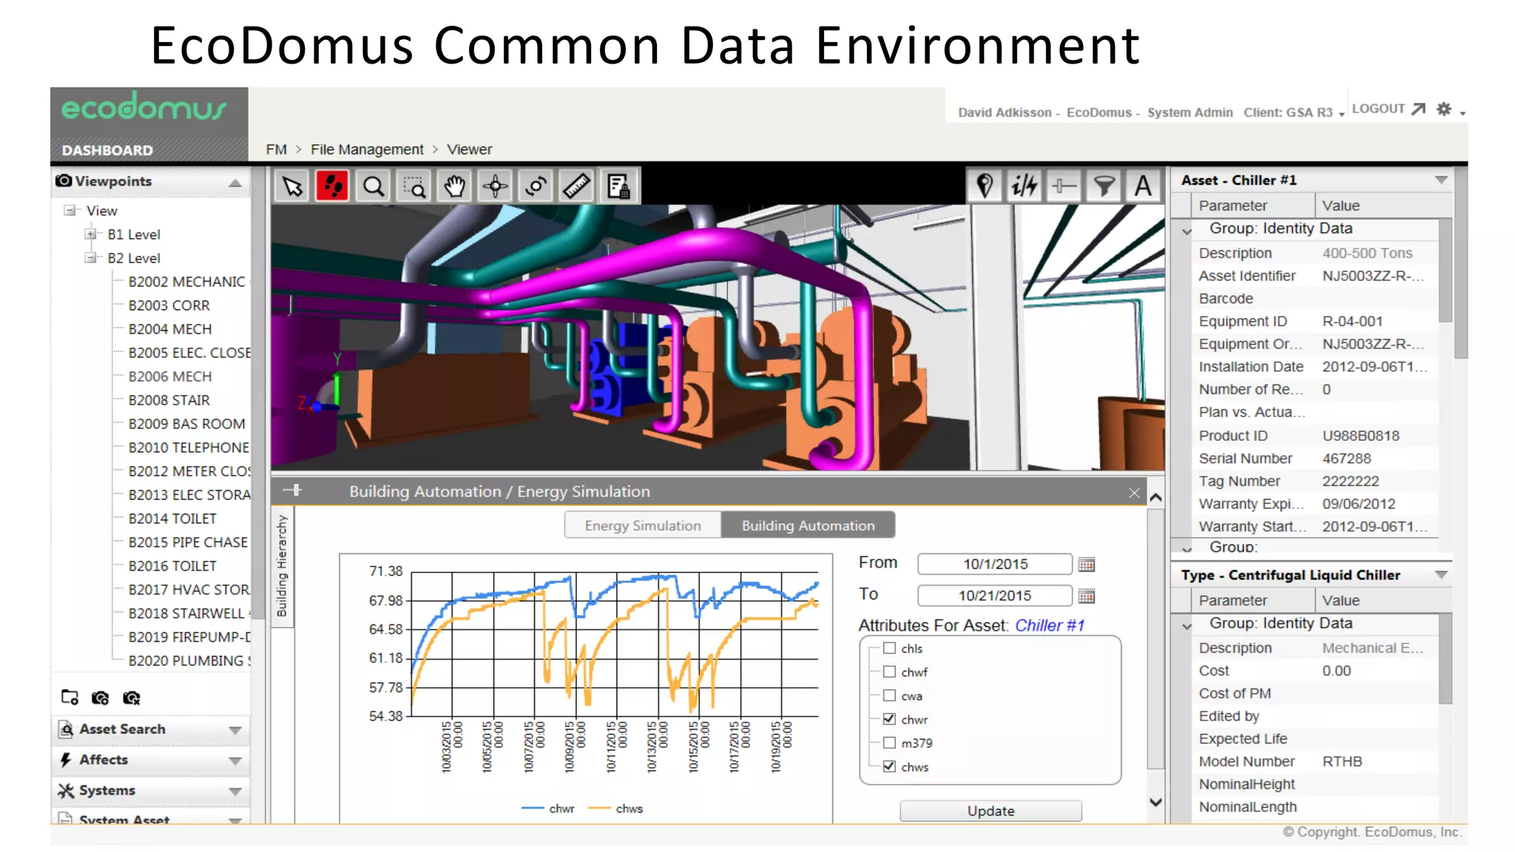Collapse the Type - Centrifugal Liquid Chiller panel
The height and width of the screenshot is (852, 1515).
(x=1440, y=575)
